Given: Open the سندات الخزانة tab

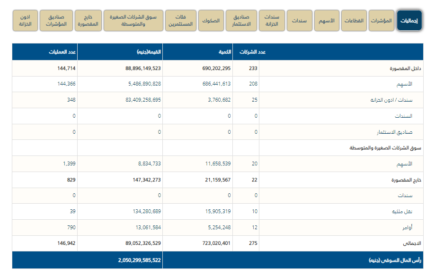Looking at the screenshot, I should point(272,20).
